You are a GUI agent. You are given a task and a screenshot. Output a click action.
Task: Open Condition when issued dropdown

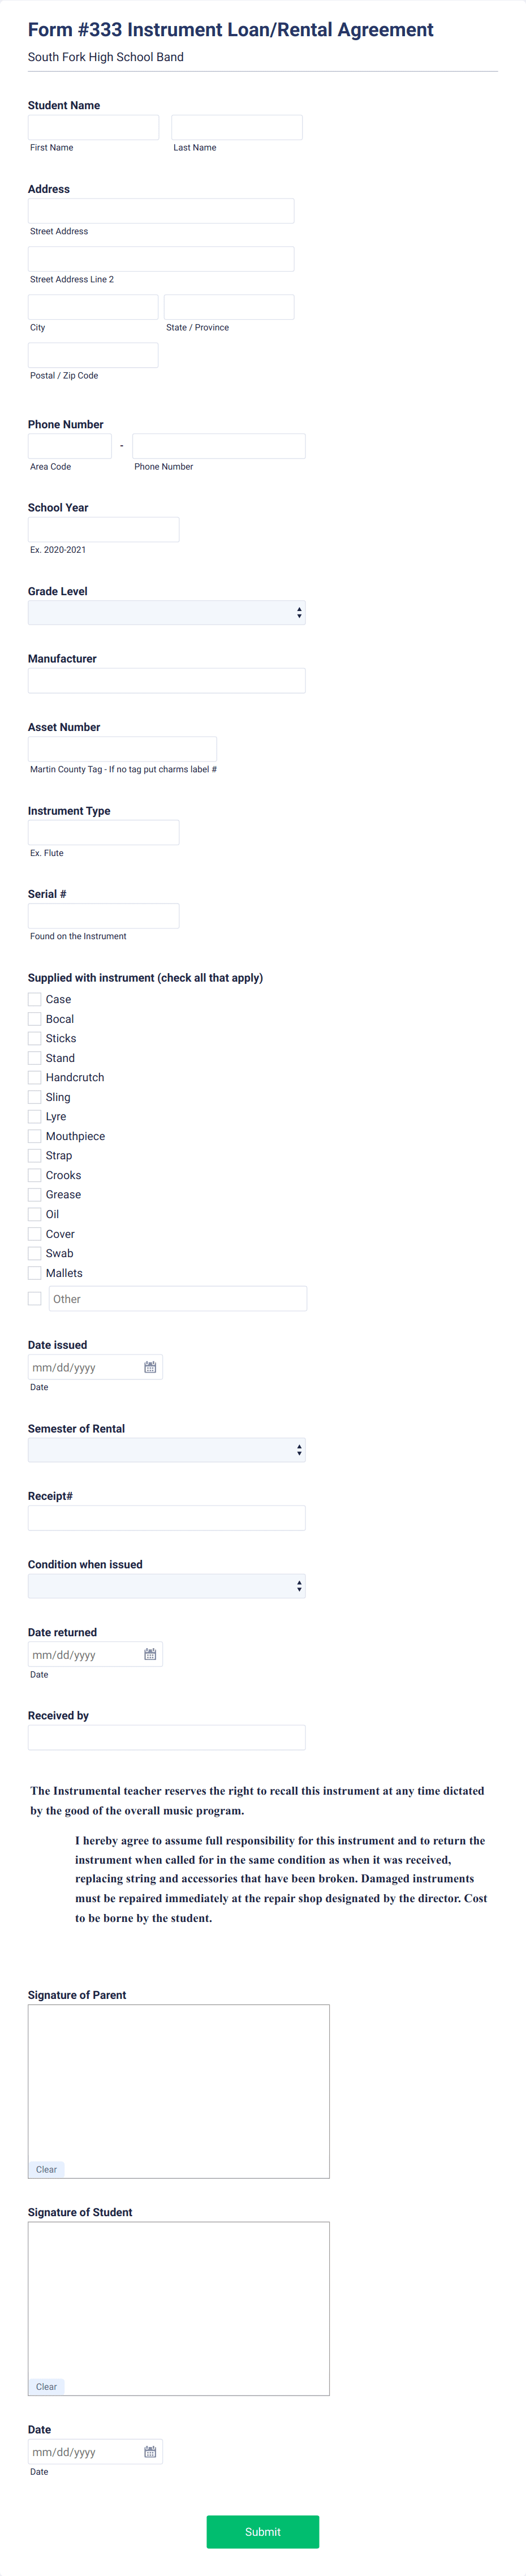click(167, 1585)
